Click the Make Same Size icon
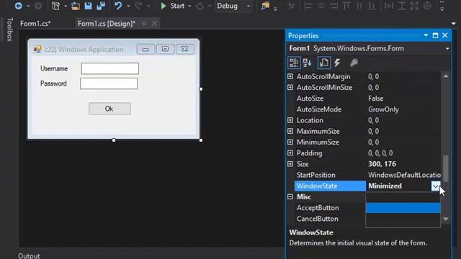 414,6
